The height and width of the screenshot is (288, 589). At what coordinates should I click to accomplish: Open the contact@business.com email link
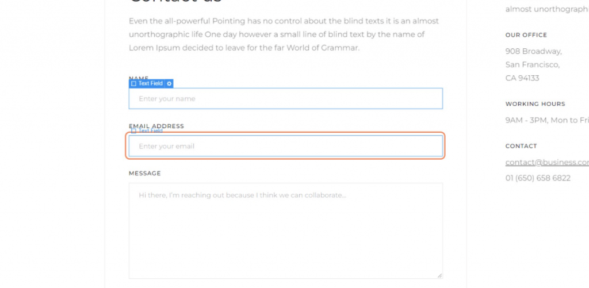point(547,162)
